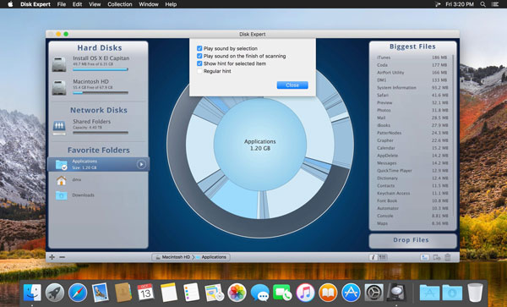Open App Store from the Dock

[351, 292]
